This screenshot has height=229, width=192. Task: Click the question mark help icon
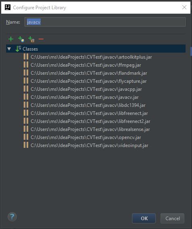pyautogui.click(x=12, y=217)
